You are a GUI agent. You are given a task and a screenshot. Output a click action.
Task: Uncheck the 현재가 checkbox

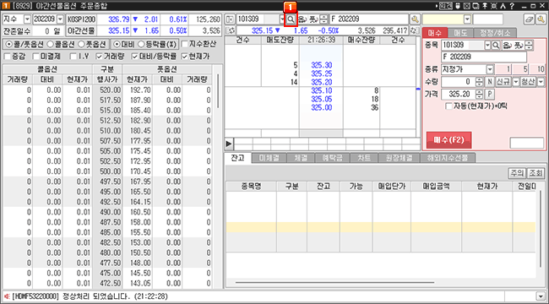184,56
